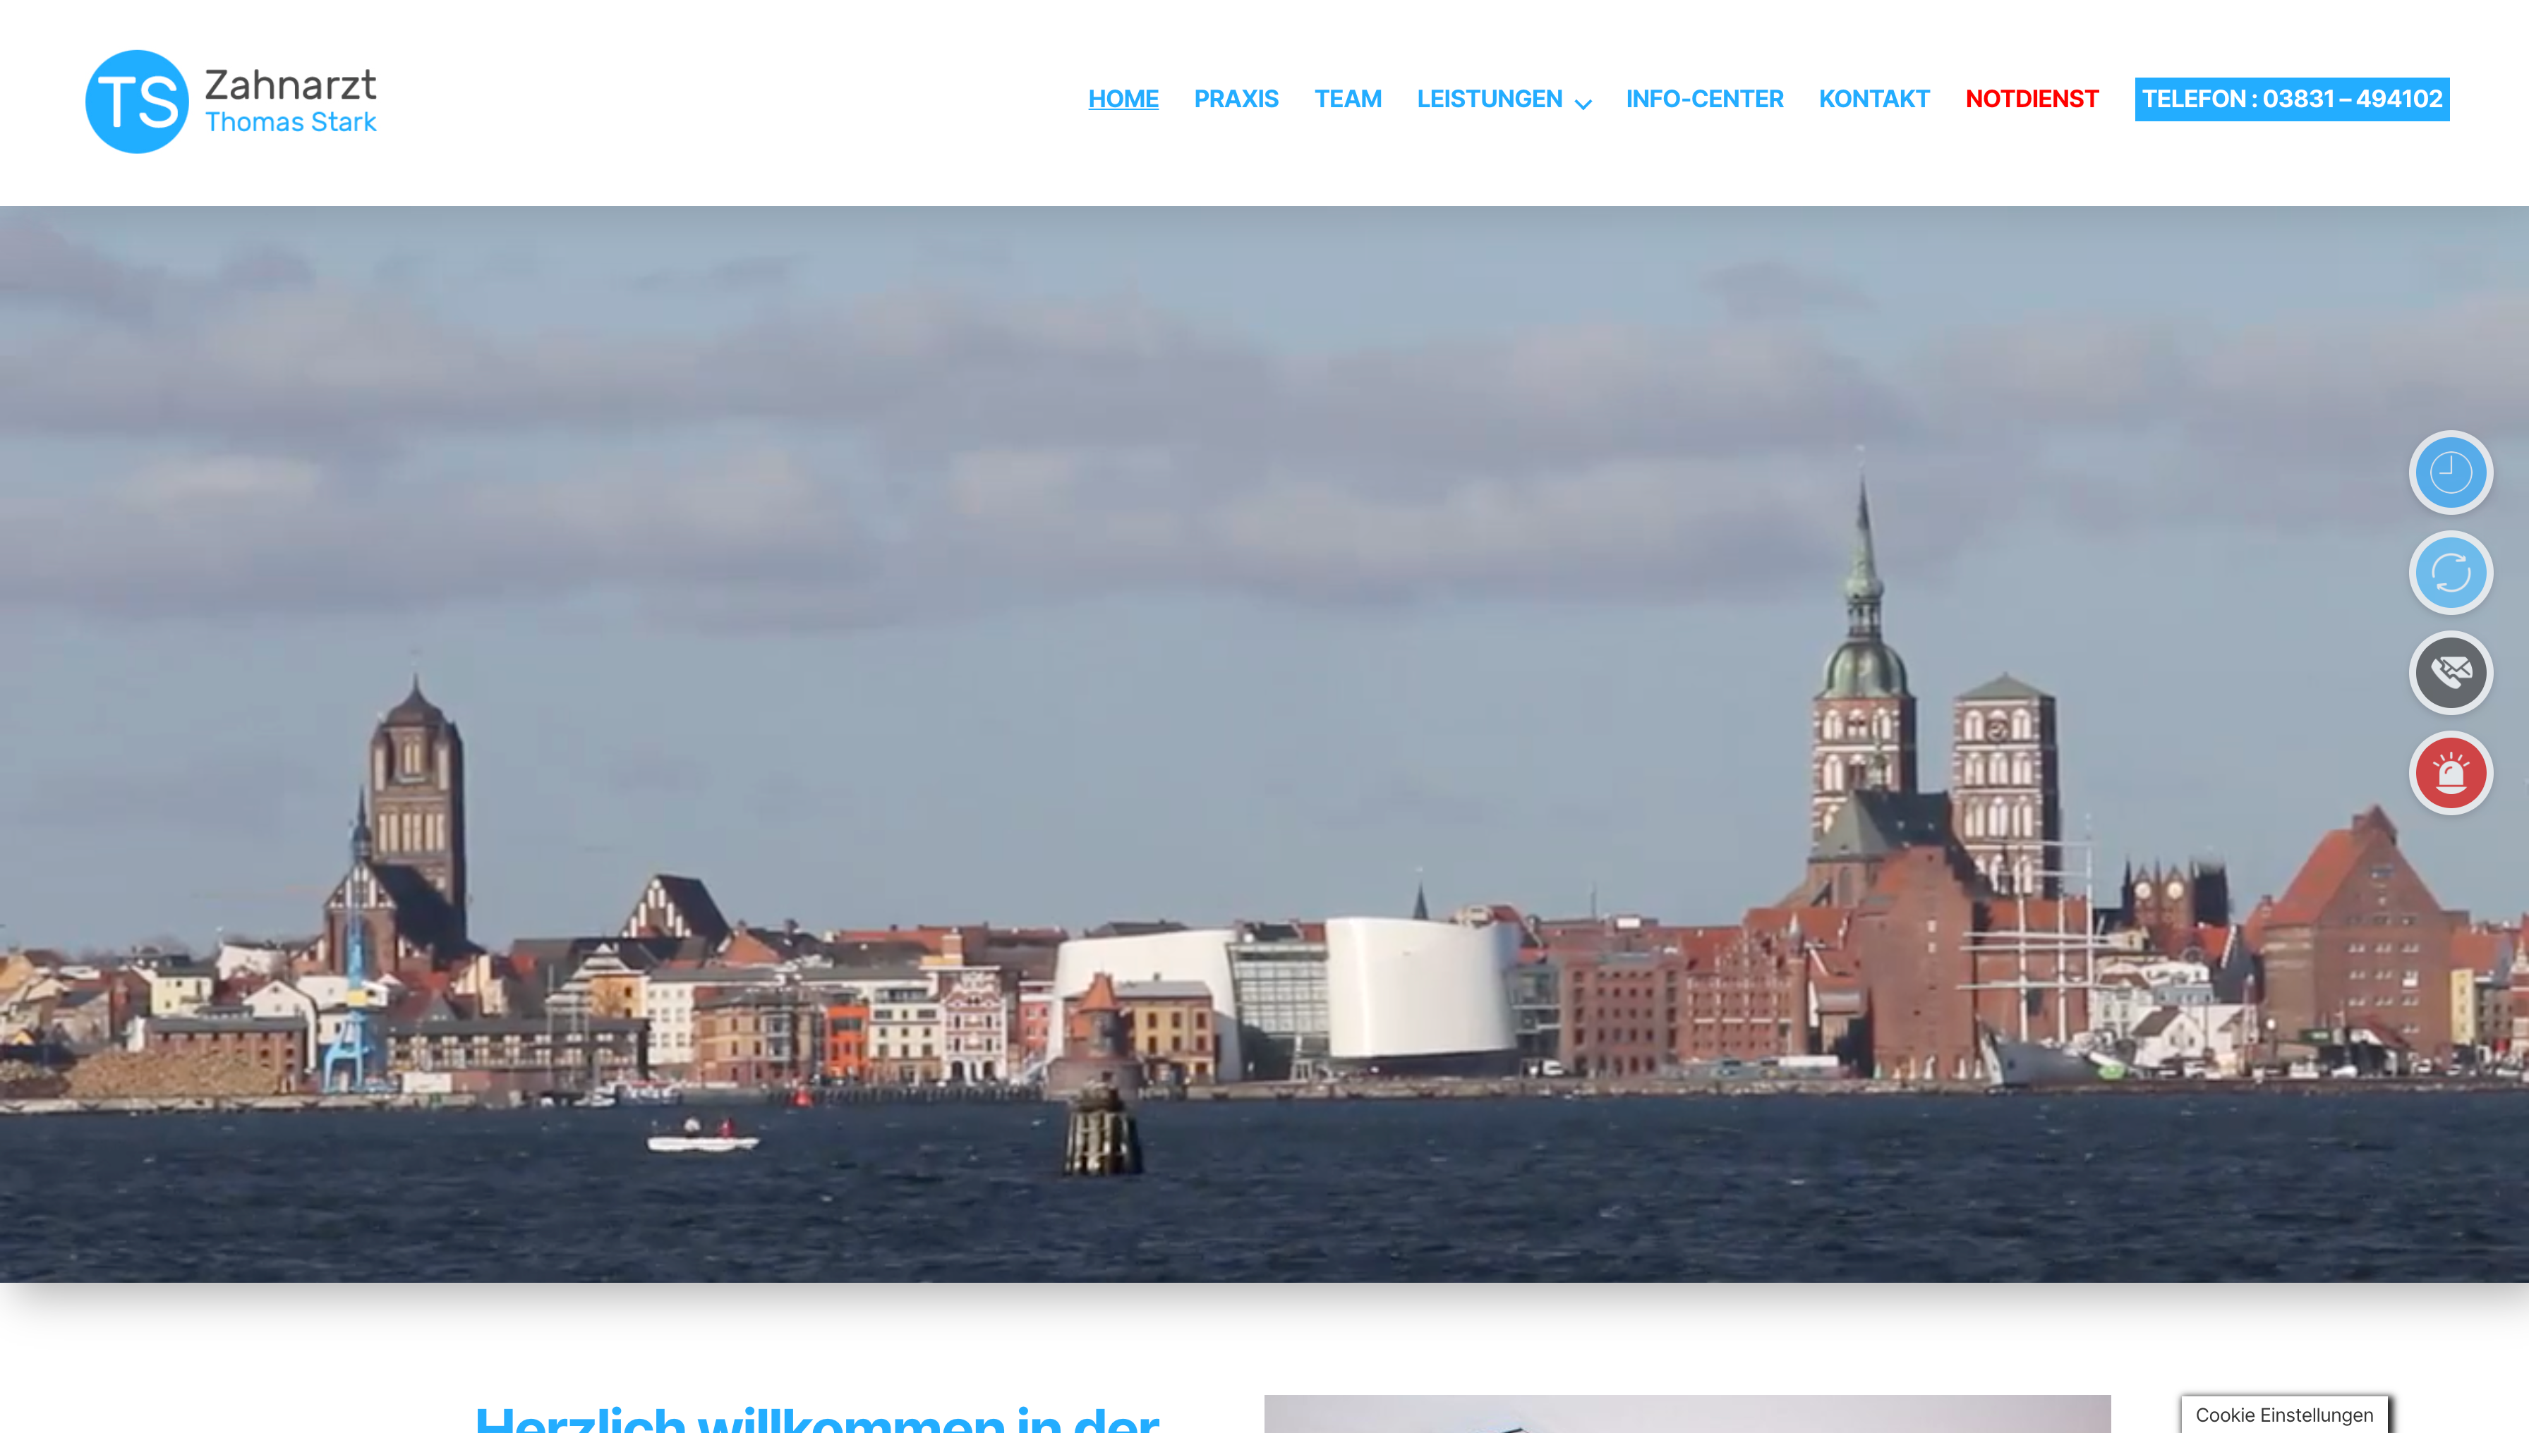Viewport: 2529px width, 1433px height.
Task: Navigate to the TEAM page
Action: click(1347, 99)
